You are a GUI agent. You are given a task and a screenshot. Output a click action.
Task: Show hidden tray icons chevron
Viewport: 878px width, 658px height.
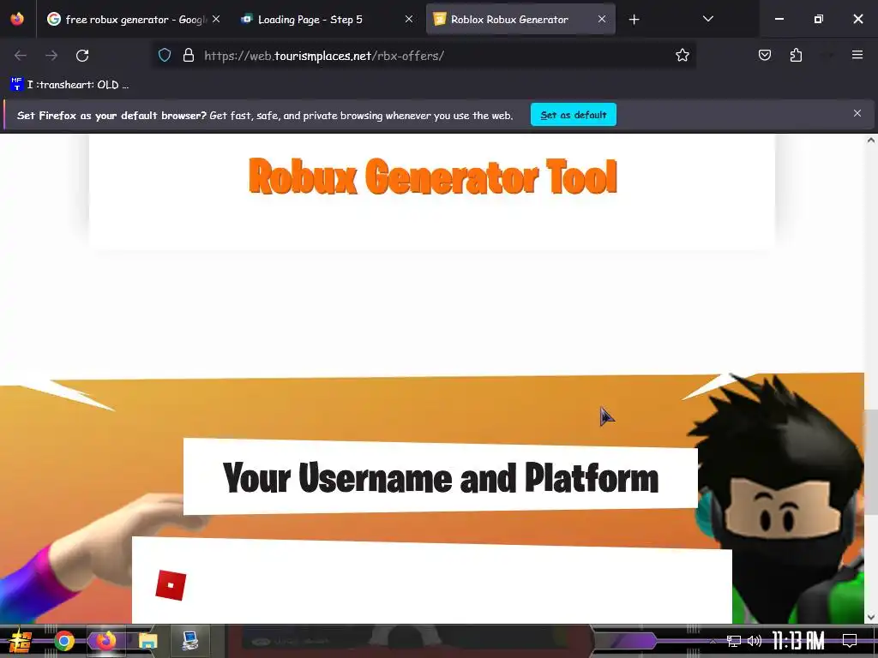(713, 641)
